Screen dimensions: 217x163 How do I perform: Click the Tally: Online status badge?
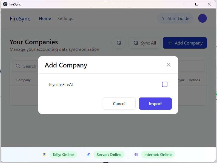(63, 155)
